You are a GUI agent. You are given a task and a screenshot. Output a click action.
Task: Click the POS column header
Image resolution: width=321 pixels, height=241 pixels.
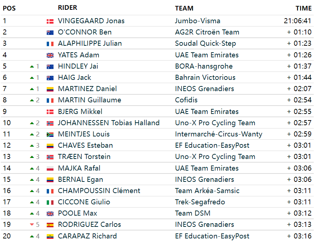9,8
